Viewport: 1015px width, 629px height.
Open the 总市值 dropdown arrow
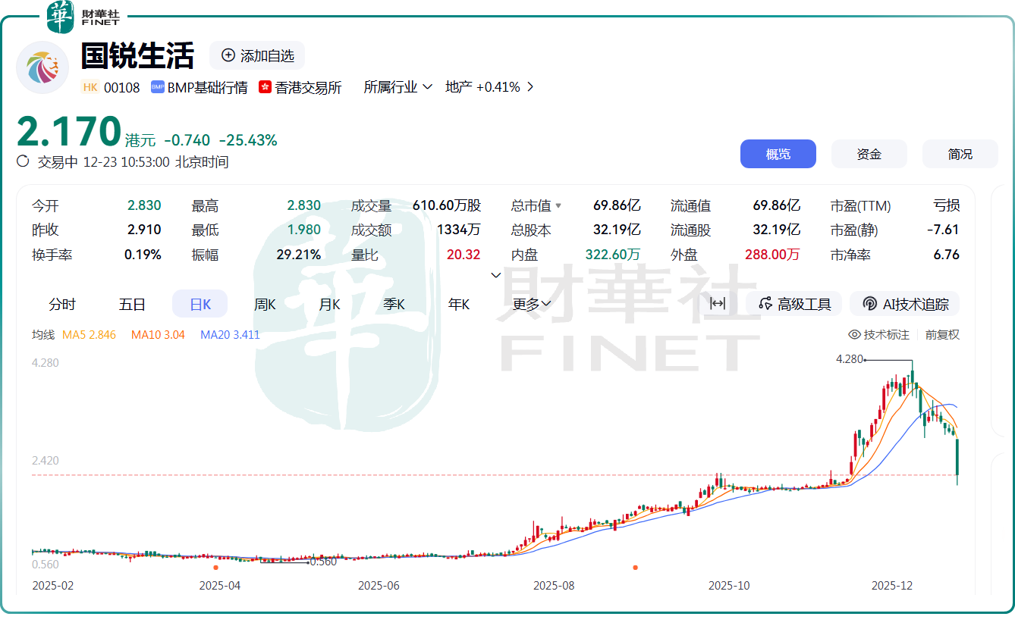(x=559, y=206)
